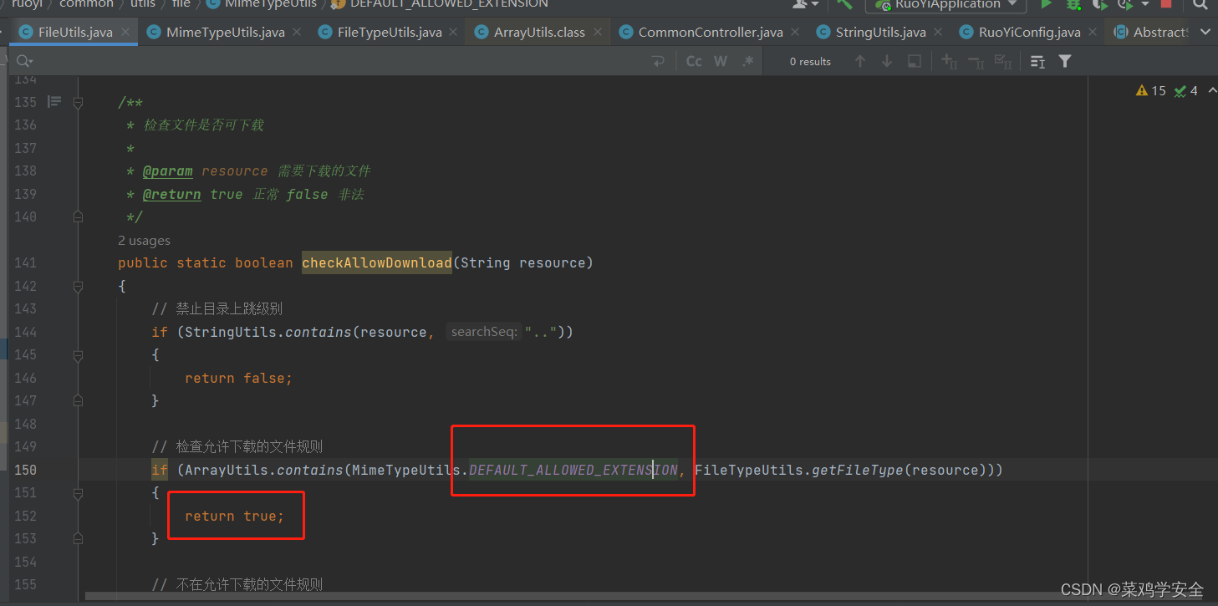The height and width of the screenshot is (606, 1218).
Task: Click the new line icon in search bar
Action: [659, 61]
